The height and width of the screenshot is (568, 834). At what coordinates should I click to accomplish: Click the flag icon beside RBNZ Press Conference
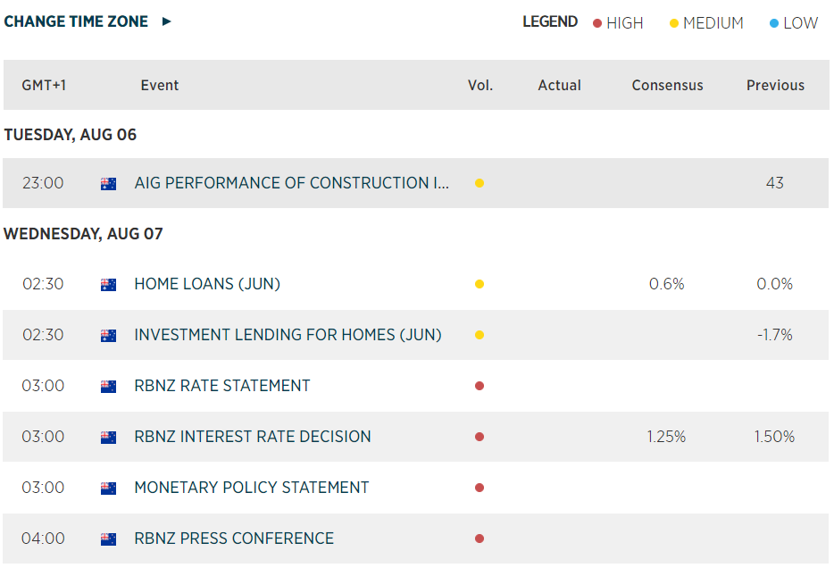click(x=109, y=539)
